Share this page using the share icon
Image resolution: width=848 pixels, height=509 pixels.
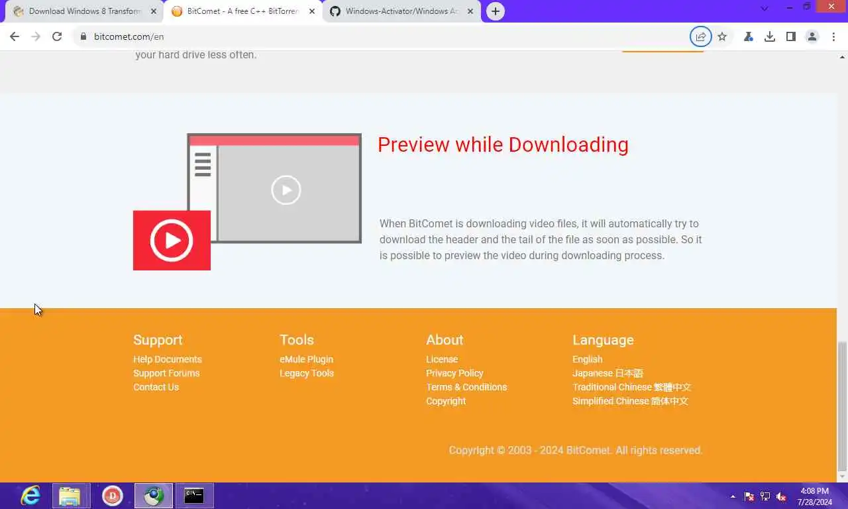point(701,36)
